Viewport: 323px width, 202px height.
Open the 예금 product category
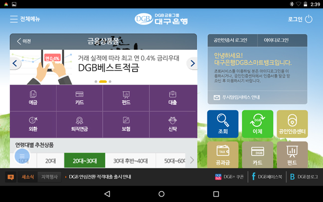(33, 98)
